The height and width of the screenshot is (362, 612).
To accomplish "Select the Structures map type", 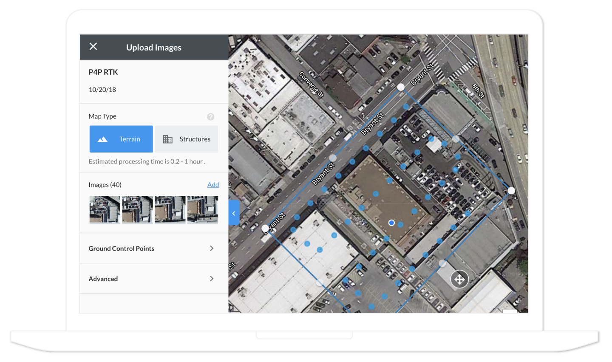I will pos(187,139).
